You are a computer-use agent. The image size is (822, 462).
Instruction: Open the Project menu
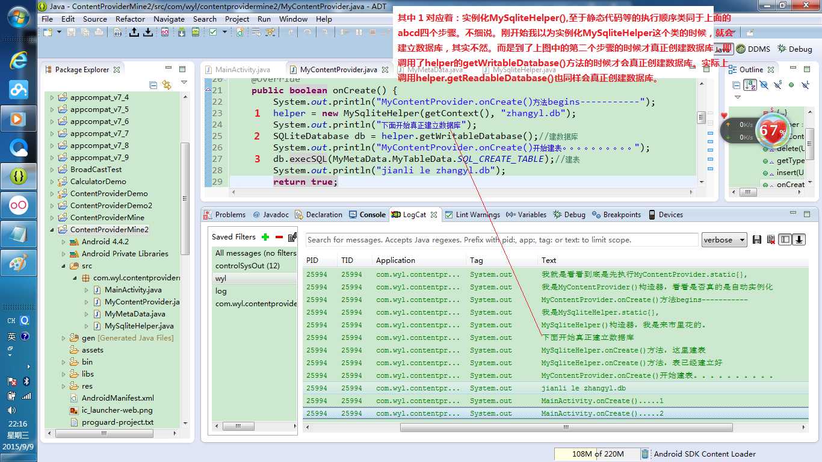237,19
